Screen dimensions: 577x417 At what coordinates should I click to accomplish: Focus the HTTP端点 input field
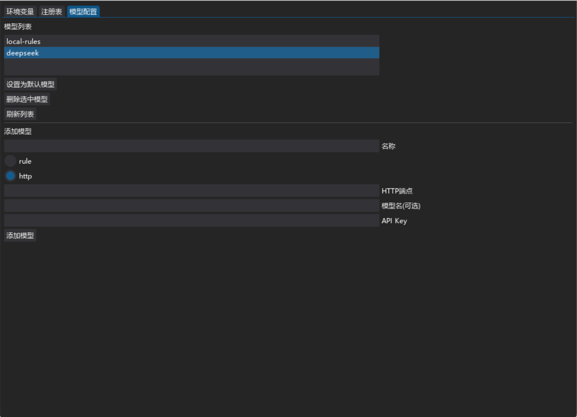(x=192, y=191)
